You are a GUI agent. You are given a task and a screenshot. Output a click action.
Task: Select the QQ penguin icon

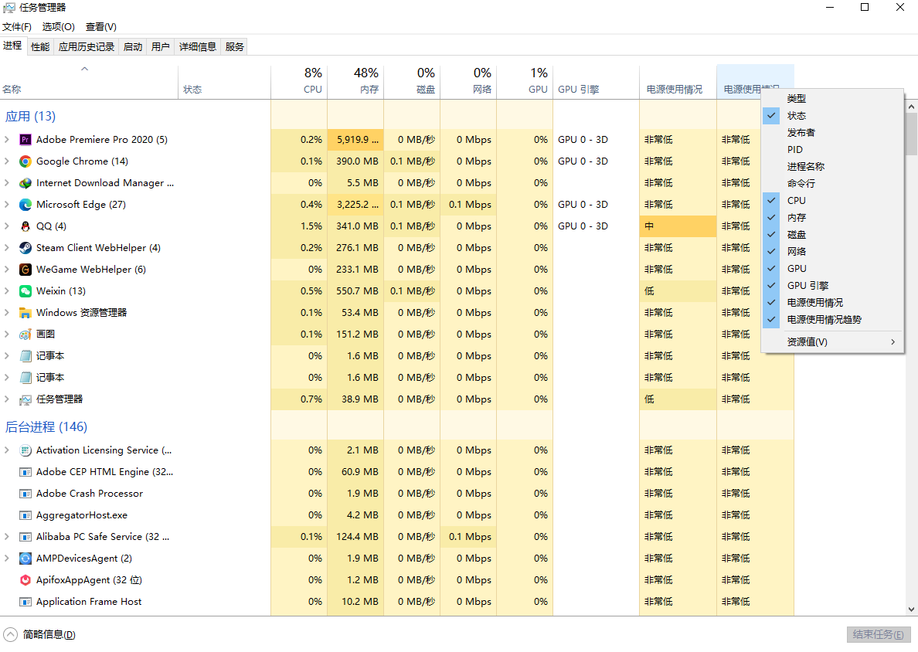point(25,226)
